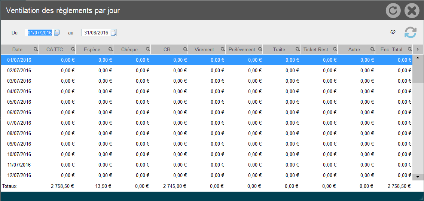Click the search icon in CB header
The width and height of the screenshot is (424, 201).
coord(185,49)
